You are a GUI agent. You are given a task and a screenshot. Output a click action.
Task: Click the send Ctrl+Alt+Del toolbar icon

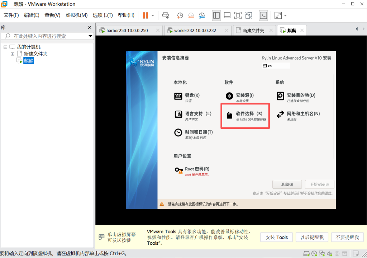165,15
